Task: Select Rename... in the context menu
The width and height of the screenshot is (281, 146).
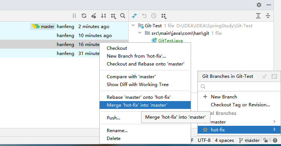Action: coord(145,131)
